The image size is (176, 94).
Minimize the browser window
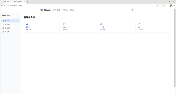click(x=165, y=2)
